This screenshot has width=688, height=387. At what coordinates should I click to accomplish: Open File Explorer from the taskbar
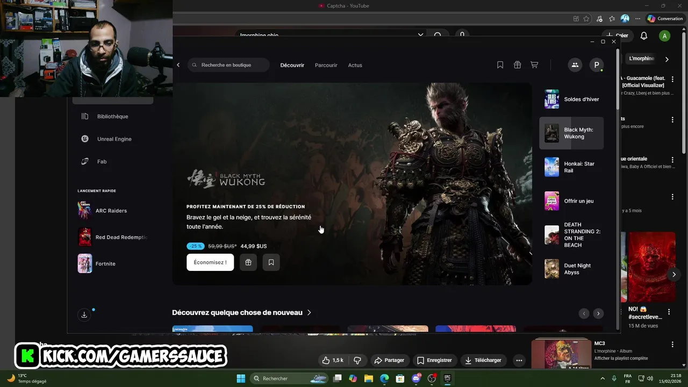click(x=368, y=378)
